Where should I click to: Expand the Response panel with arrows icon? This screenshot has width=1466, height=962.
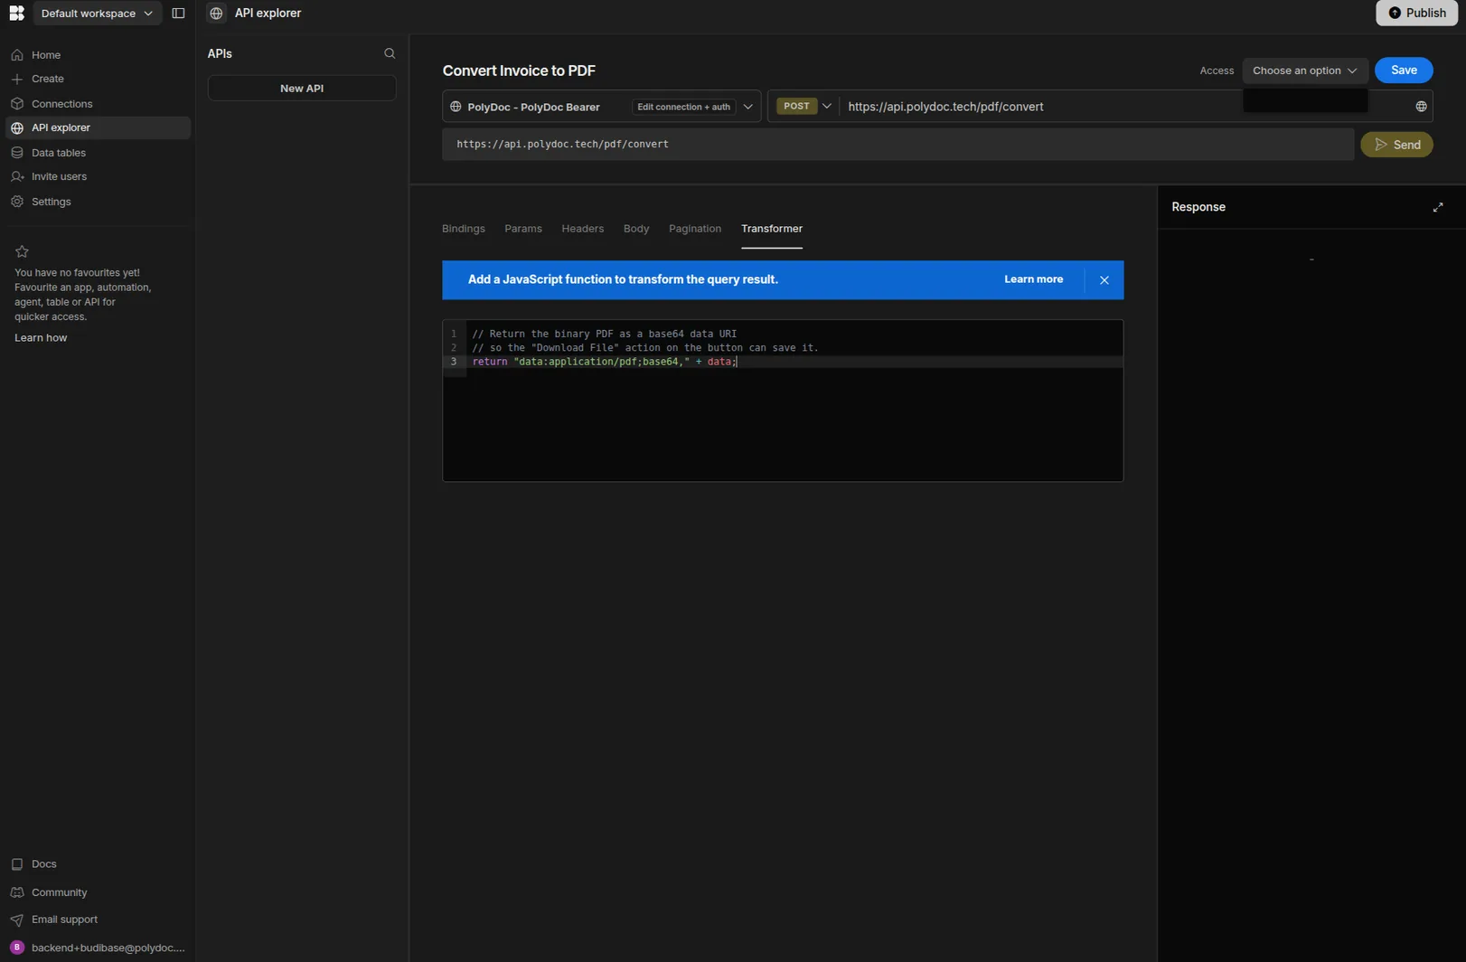(1438, 207)
